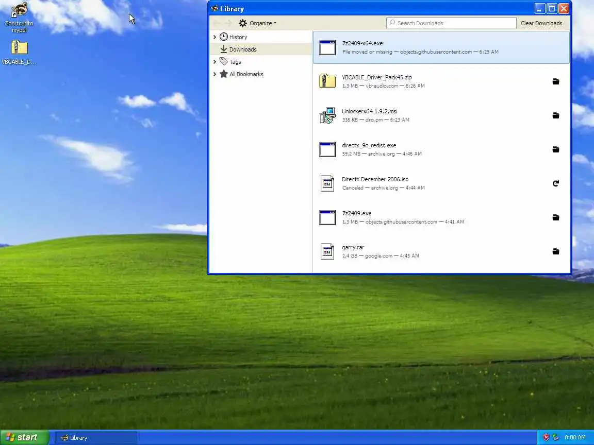Select the garry.rar file name
594x445 pixels.
353,247
